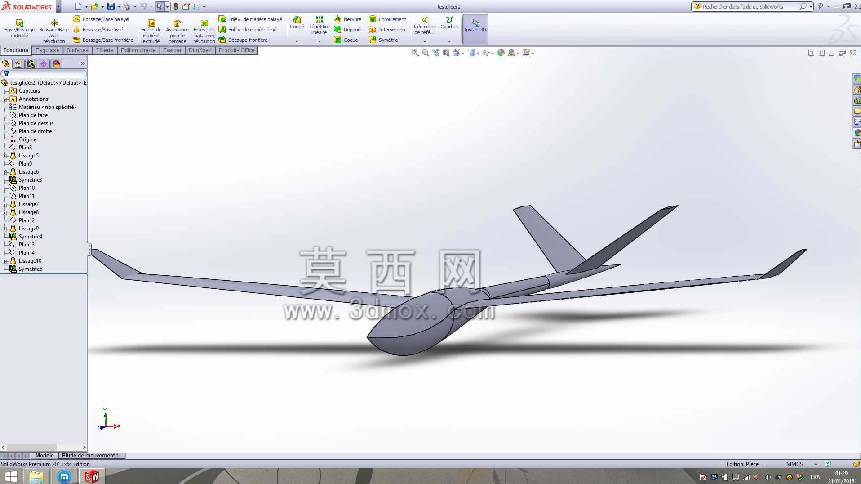Screen dimensions: 861x484
Task: Open the DisplayManager tab with color ball
Action: [56, 64]
